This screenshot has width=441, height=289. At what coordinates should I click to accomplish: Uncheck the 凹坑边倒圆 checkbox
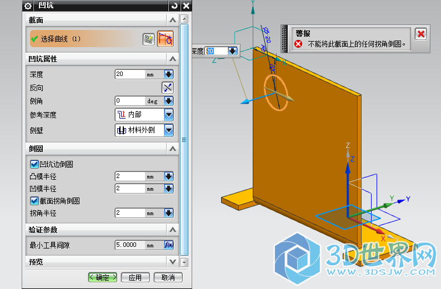tap(34, 164)
